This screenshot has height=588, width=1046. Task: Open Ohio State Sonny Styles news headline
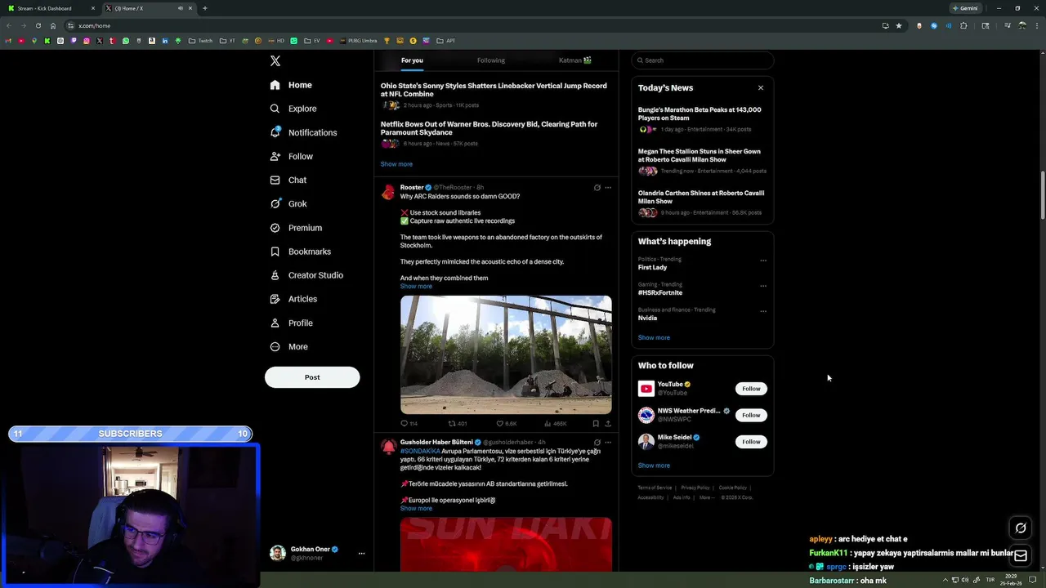click(494, 90)
